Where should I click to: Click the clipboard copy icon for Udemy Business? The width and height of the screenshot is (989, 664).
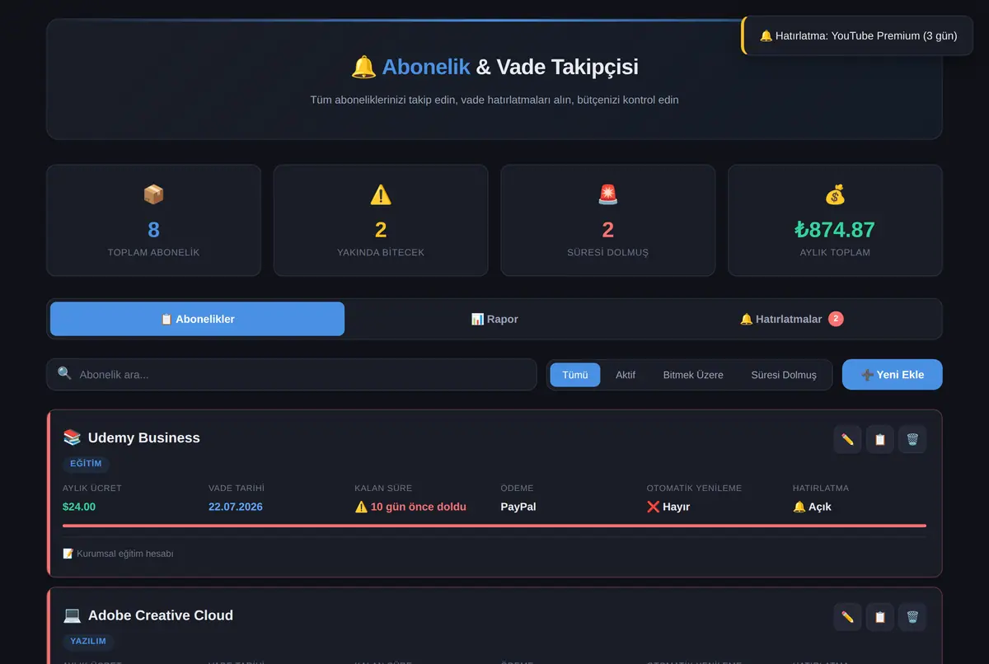pyautogui.click(x=879, y=439)
